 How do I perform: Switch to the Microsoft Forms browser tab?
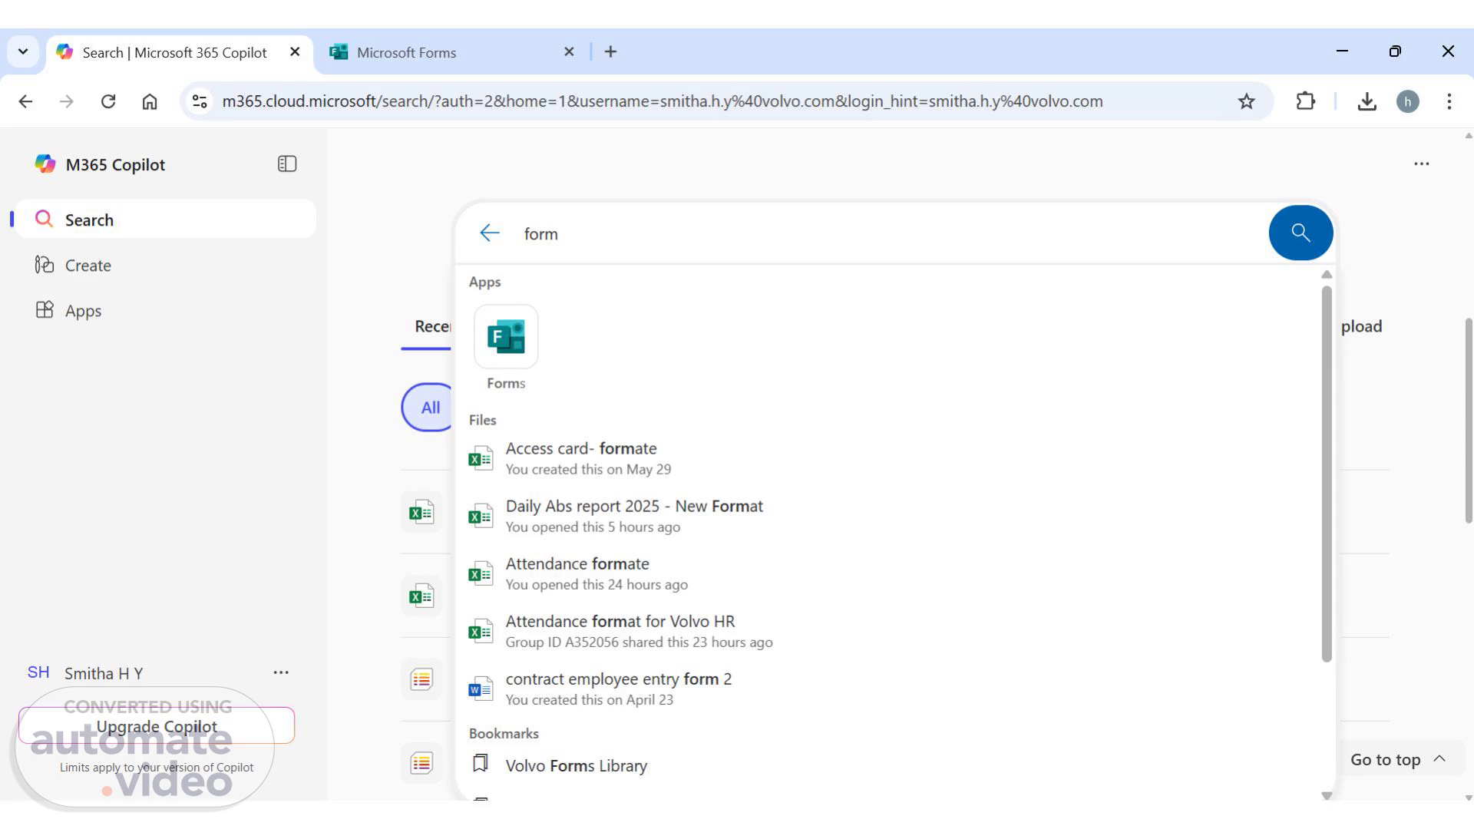point(453,52)
